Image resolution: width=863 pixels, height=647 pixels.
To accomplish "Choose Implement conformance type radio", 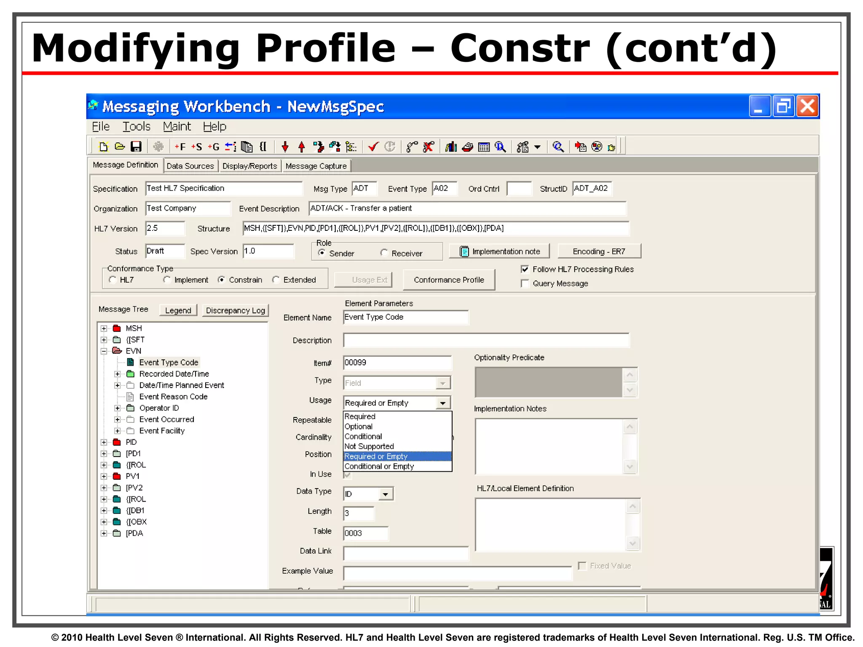I will point(167,280).
